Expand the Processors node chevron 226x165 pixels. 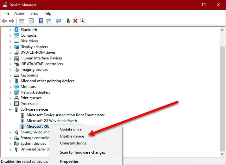click(x=10, y=104)
